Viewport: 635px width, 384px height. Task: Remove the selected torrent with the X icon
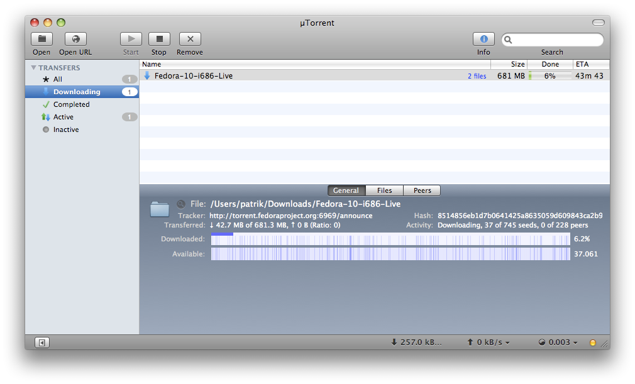190,39
